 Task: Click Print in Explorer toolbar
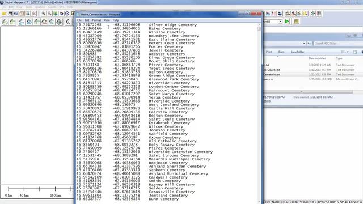[x=269, y=52]
